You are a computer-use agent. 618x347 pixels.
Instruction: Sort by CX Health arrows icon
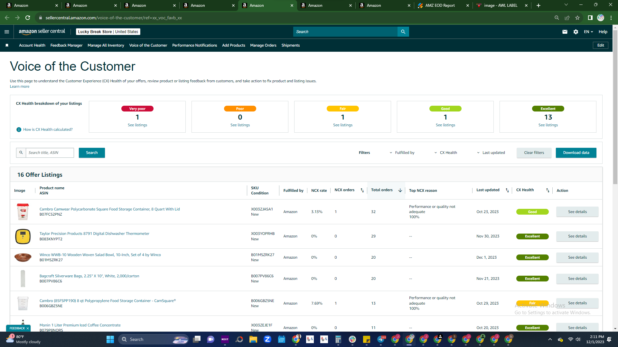pyautogui.click(x=548, y=191)
